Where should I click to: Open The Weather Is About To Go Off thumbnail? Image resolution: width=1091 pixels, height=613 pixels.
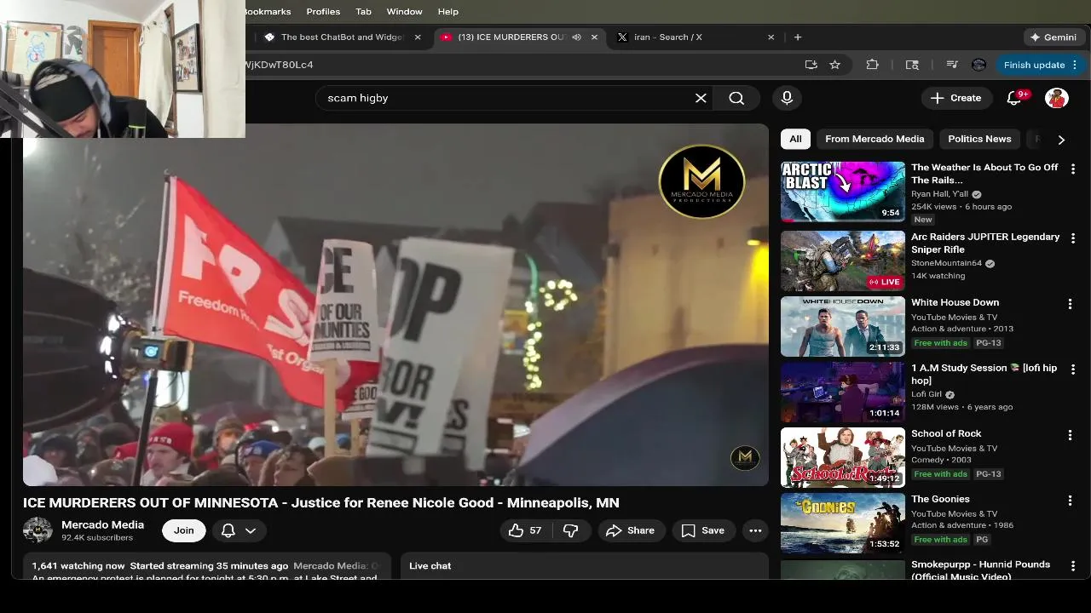coord(843,192)
